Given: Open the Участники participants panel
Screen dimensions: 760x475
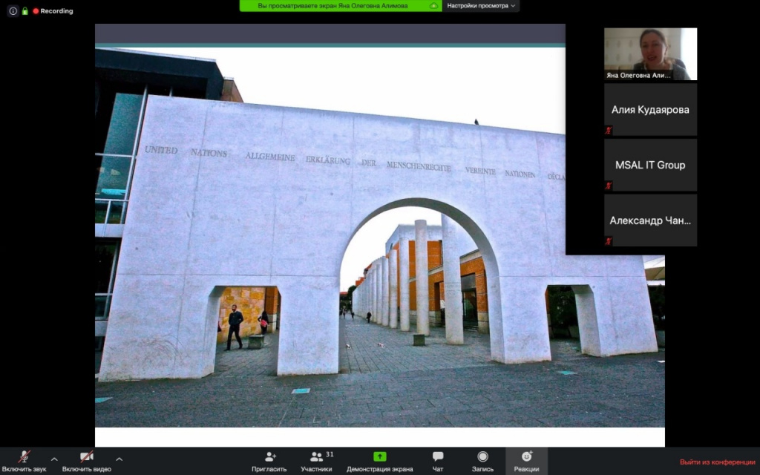Looking at the screenshot, I should (x=316, y=461).
